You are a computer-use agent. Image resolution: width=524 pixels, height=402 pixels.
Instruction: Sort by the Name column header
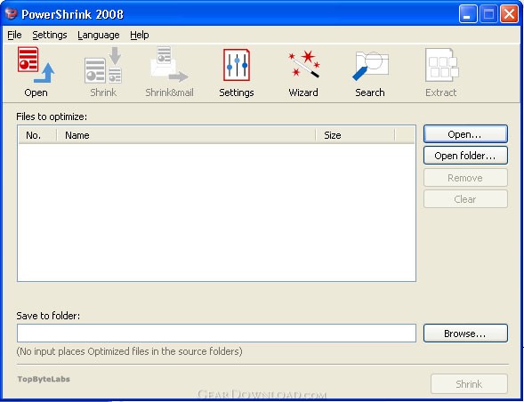tap(186, 135)
